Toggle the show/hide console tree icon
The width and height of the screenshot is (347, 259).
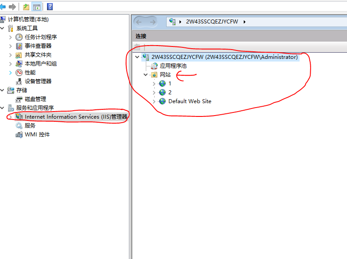(x=37, y=7)
